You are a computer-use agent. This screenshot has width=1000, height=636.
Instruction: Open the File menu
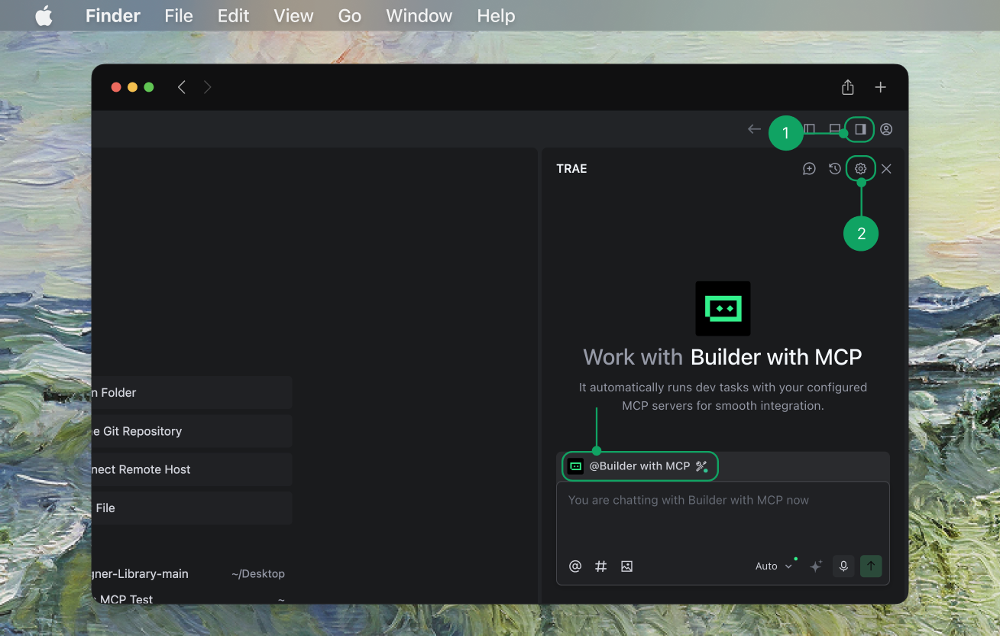[x=179, y=15]
